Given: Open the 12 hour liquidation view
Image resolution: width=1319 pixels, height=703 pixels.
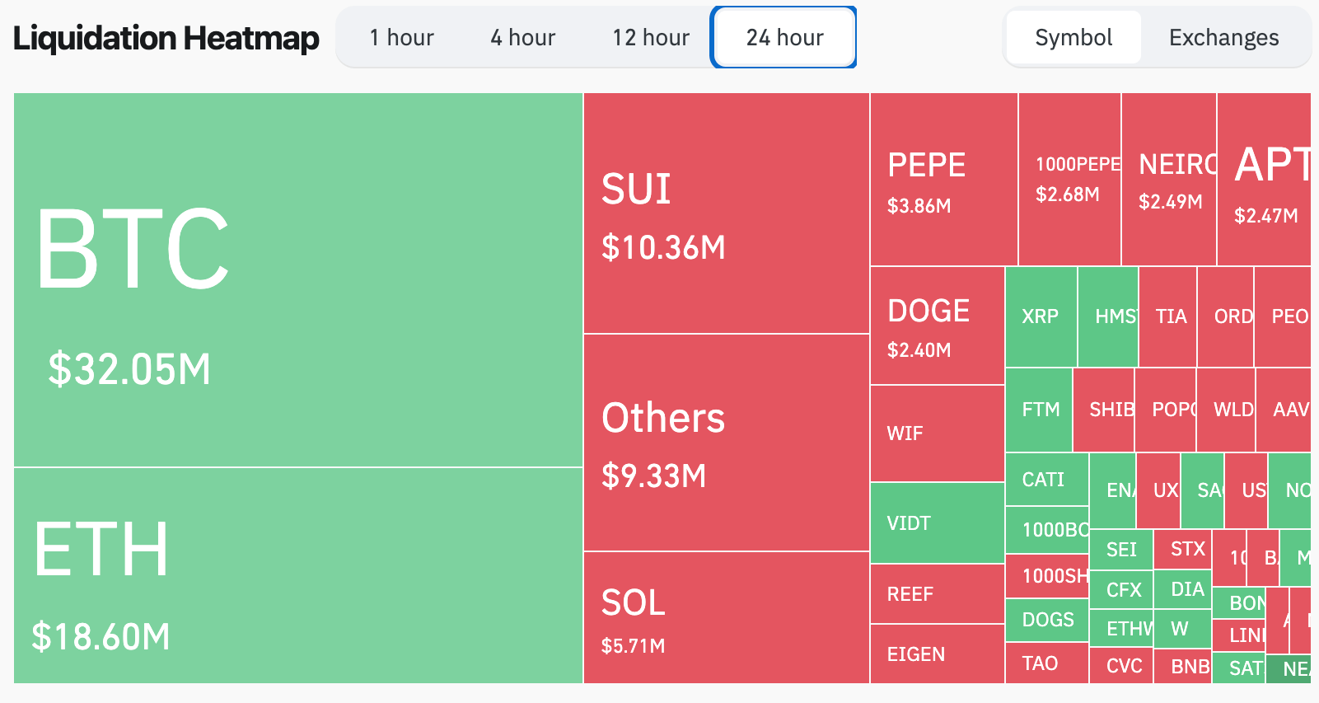Looking at the screenshot, I should click(650, 37).
